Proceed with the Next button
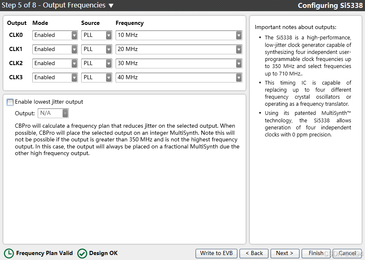Image resolution: width=365 pixels, height=260 pixels. (x=285, y=253)
